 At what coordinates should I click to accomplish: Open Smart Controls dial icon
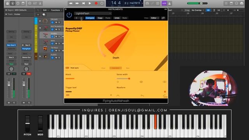(x=30, y=3)
